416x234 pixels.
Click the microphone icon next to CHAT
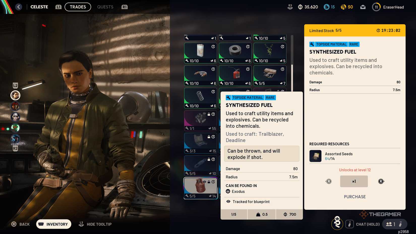click(x=349, y=224)
